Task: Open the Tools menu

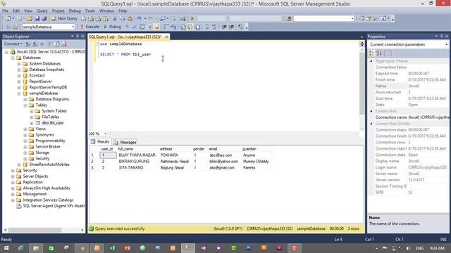Action: pyautogui.click(x=90, y=11)
